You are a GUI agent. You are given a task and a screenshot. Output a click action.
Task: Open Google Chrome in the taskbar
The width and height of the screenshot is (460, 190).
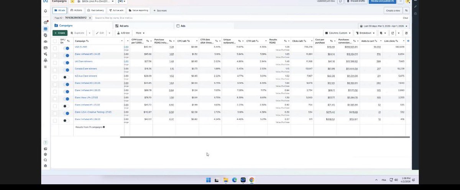point(251,180)
